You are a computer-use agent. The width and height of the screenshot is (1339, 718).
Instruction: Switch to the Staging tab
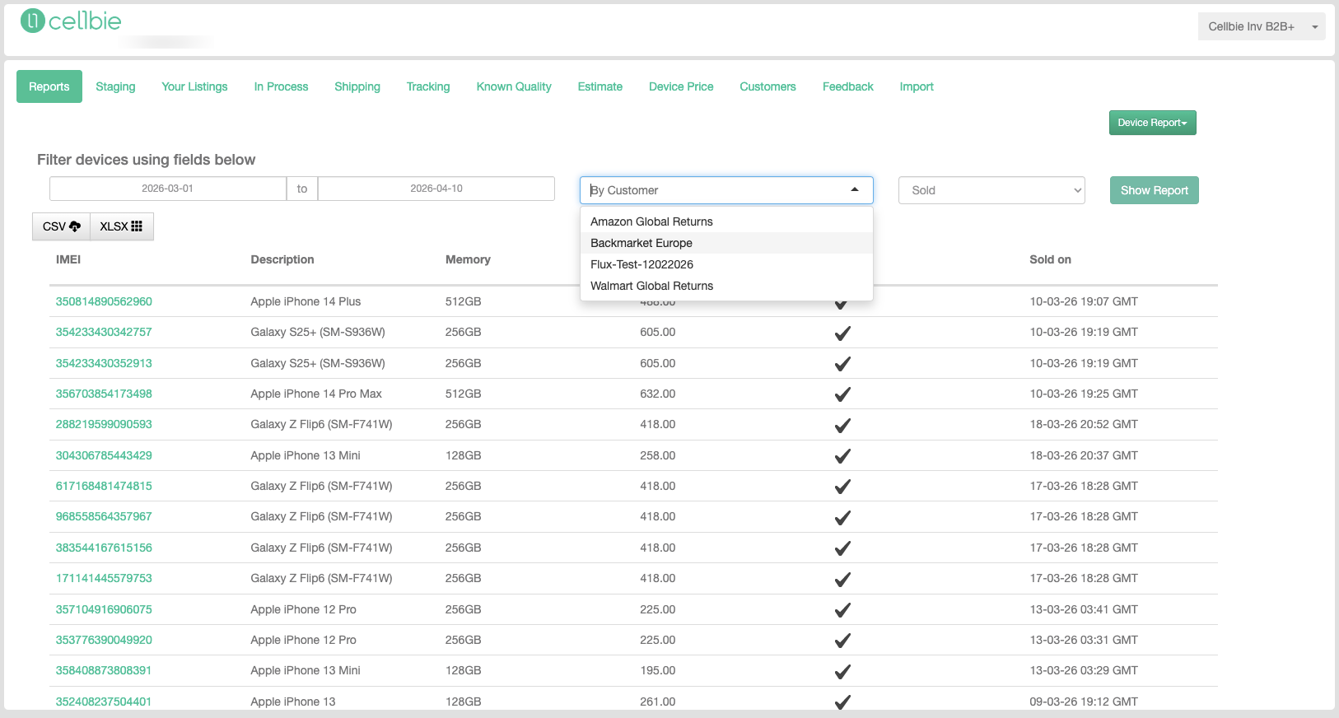pos(115,86)
